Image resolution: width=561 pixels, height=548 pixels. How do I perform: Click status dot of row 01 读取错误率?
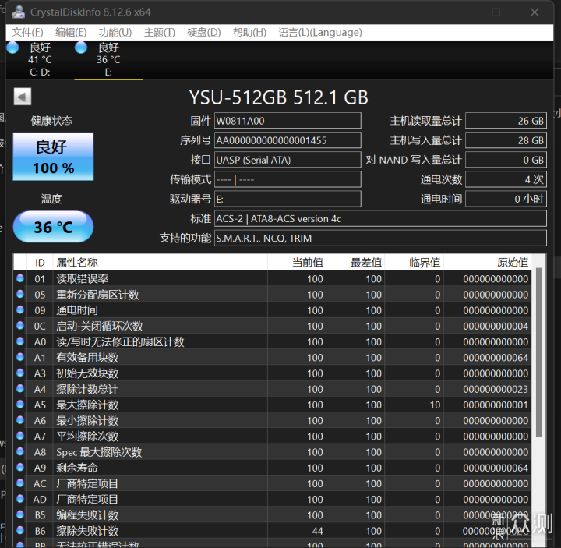20,278
